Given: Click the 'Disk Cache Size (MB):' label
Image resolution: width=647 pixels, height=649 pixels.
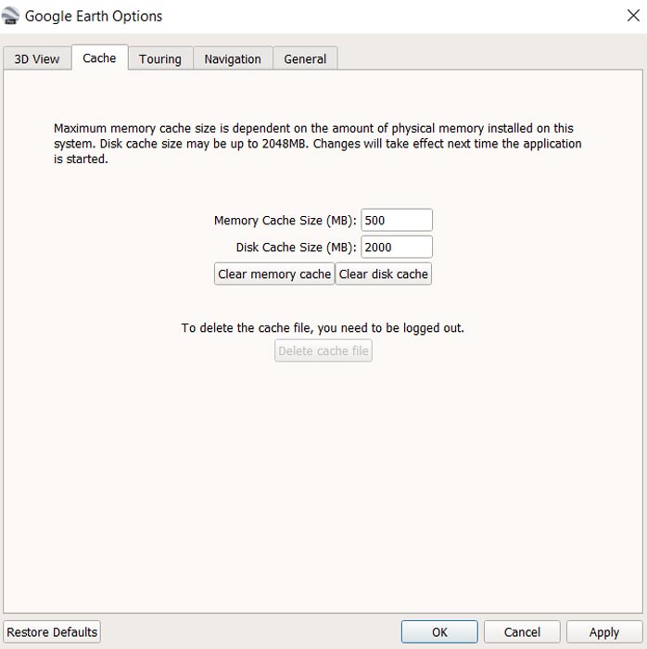Looking at the screenshot, I should coord(297,248).
